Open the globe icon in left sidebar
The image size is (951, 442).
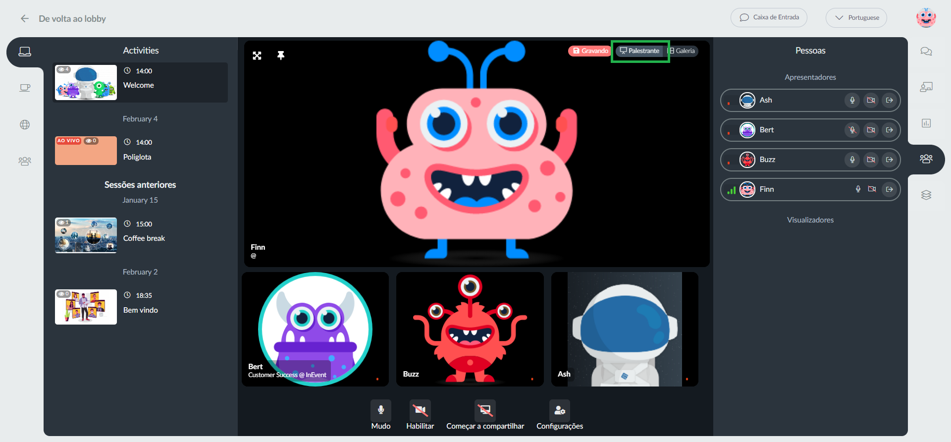pyautogui.click(x=25, y=124)
